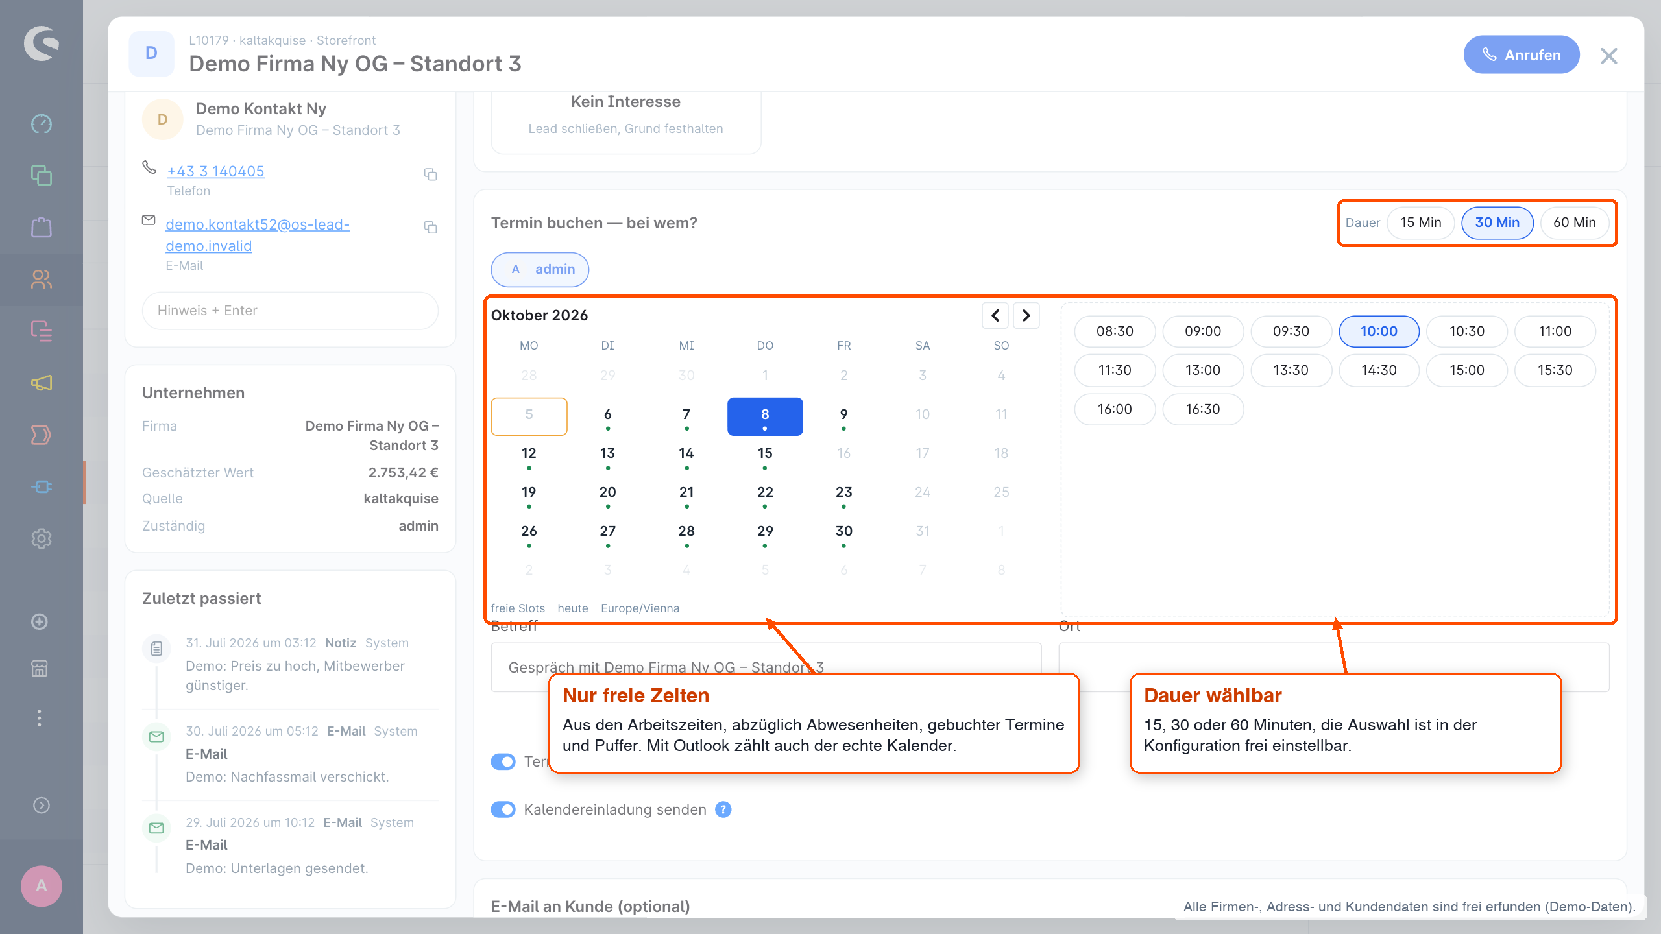Screen dimensions: 1661x934
Task: Select October 15 in the calendar
Action: pyautogui.click(x=765, y=455)
